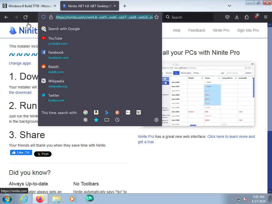Image resolution: width=272 pixels, height=204 pixels.
Task: Click the muted volume tray icon
Action: pos(245,199)
